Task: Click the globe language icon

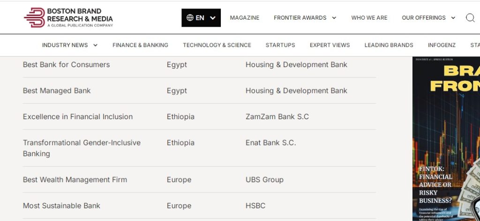Action: click(190, 18)
